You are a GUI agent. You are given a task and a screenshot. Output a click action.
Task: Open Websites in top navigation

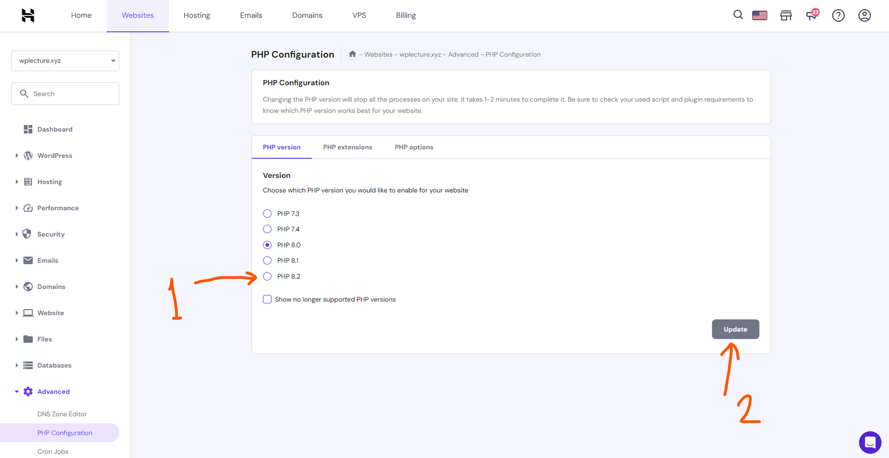coord(138,16)
